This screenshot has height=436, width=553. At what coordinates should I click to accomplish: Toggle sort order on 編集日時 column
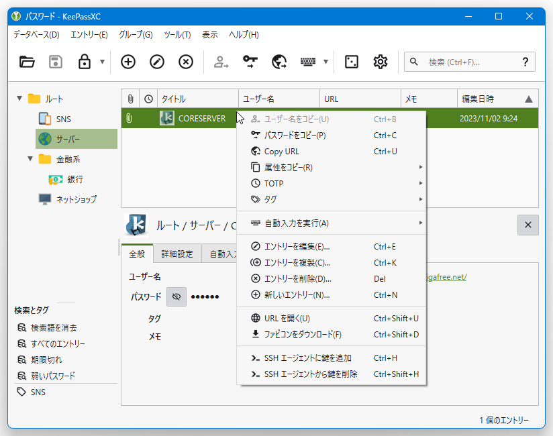497,99
